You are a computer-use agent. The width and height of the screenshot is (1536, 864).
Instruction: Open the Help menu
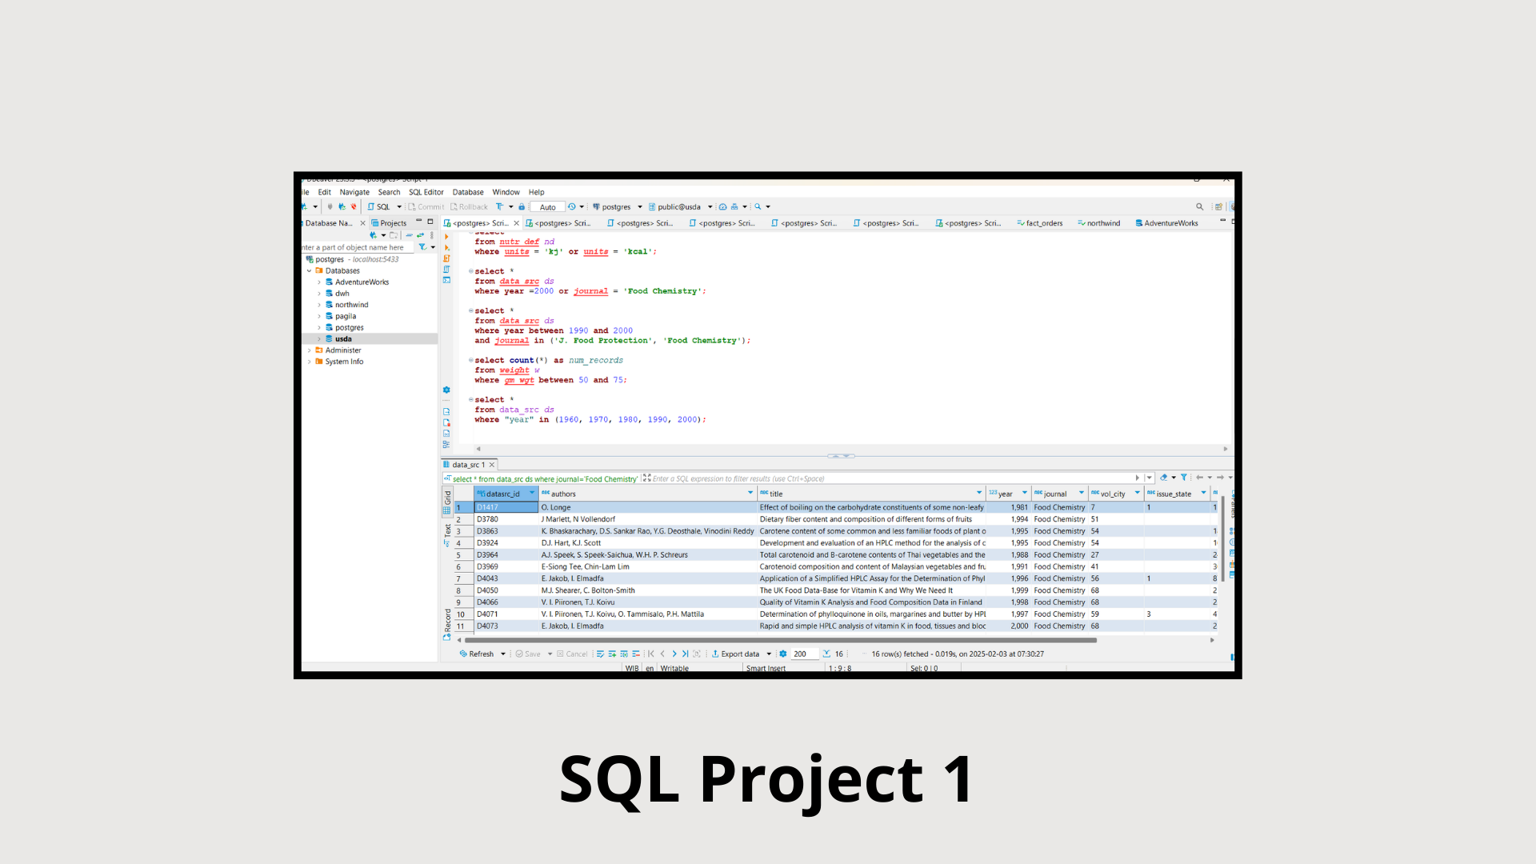[x=536, y=192]
